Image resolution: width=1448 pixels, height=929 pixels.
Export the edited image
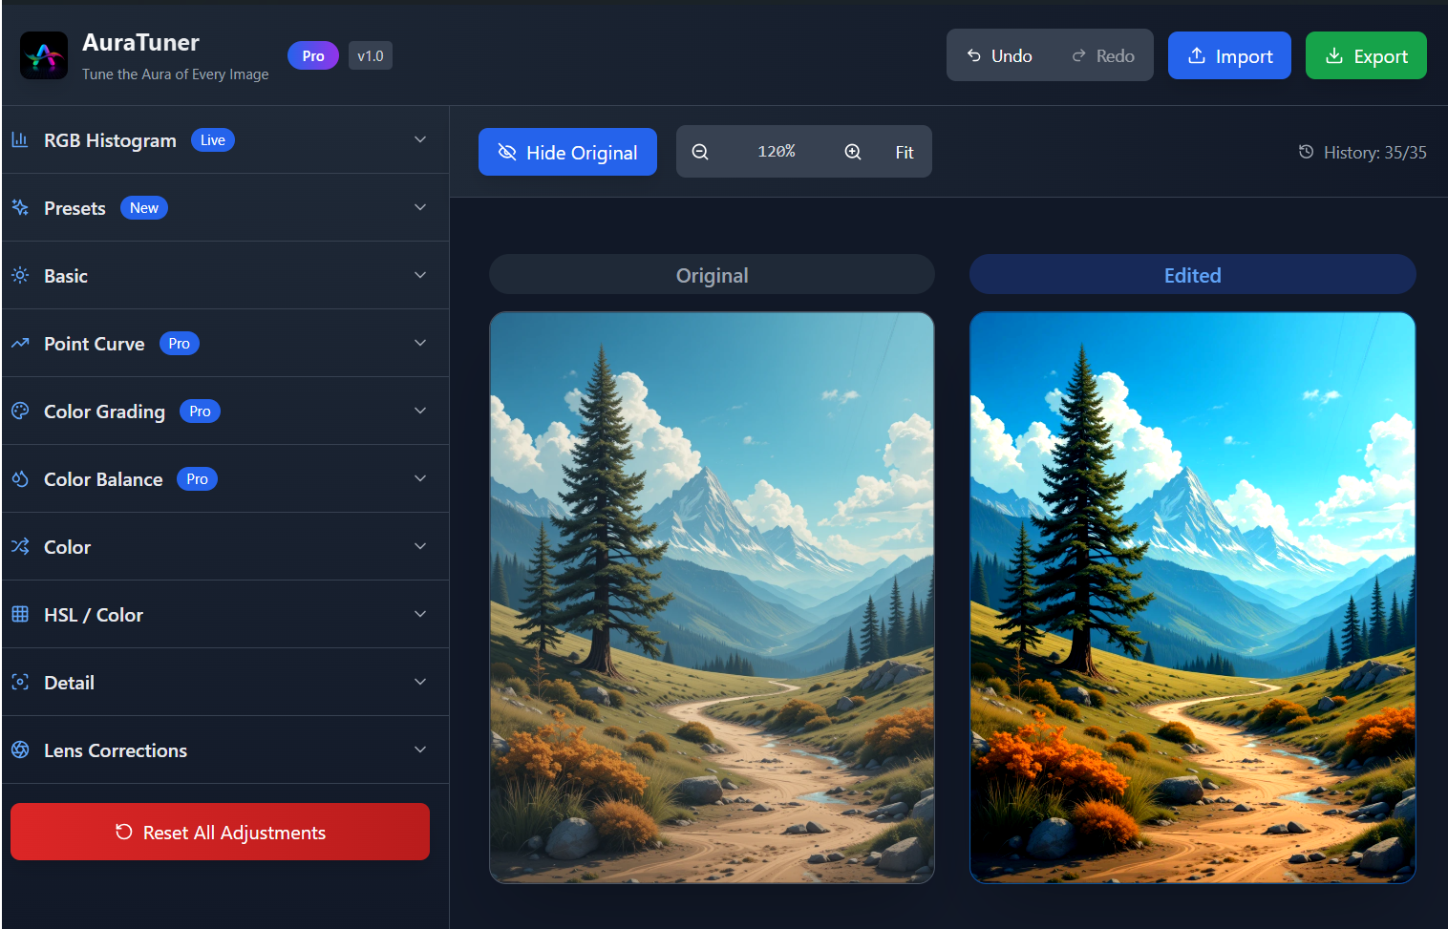1366,55
